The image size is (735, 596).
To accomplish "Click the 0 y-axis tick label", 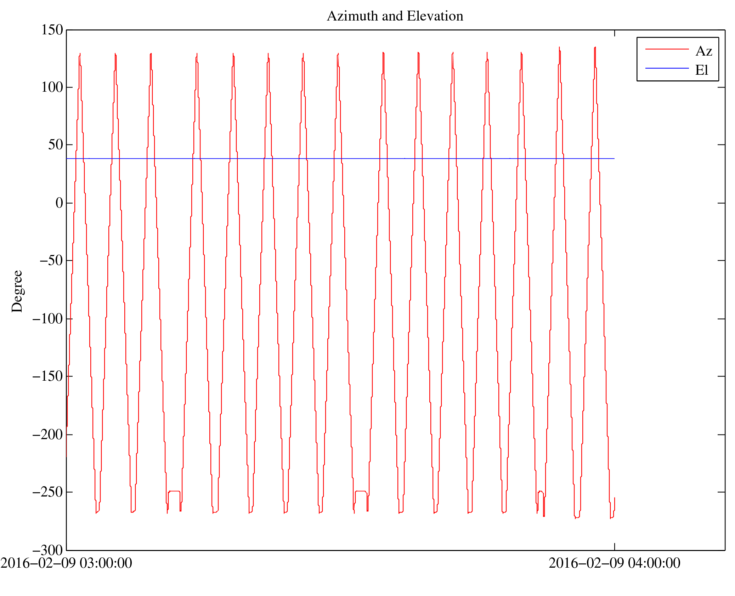I will (x=59, y=203).
